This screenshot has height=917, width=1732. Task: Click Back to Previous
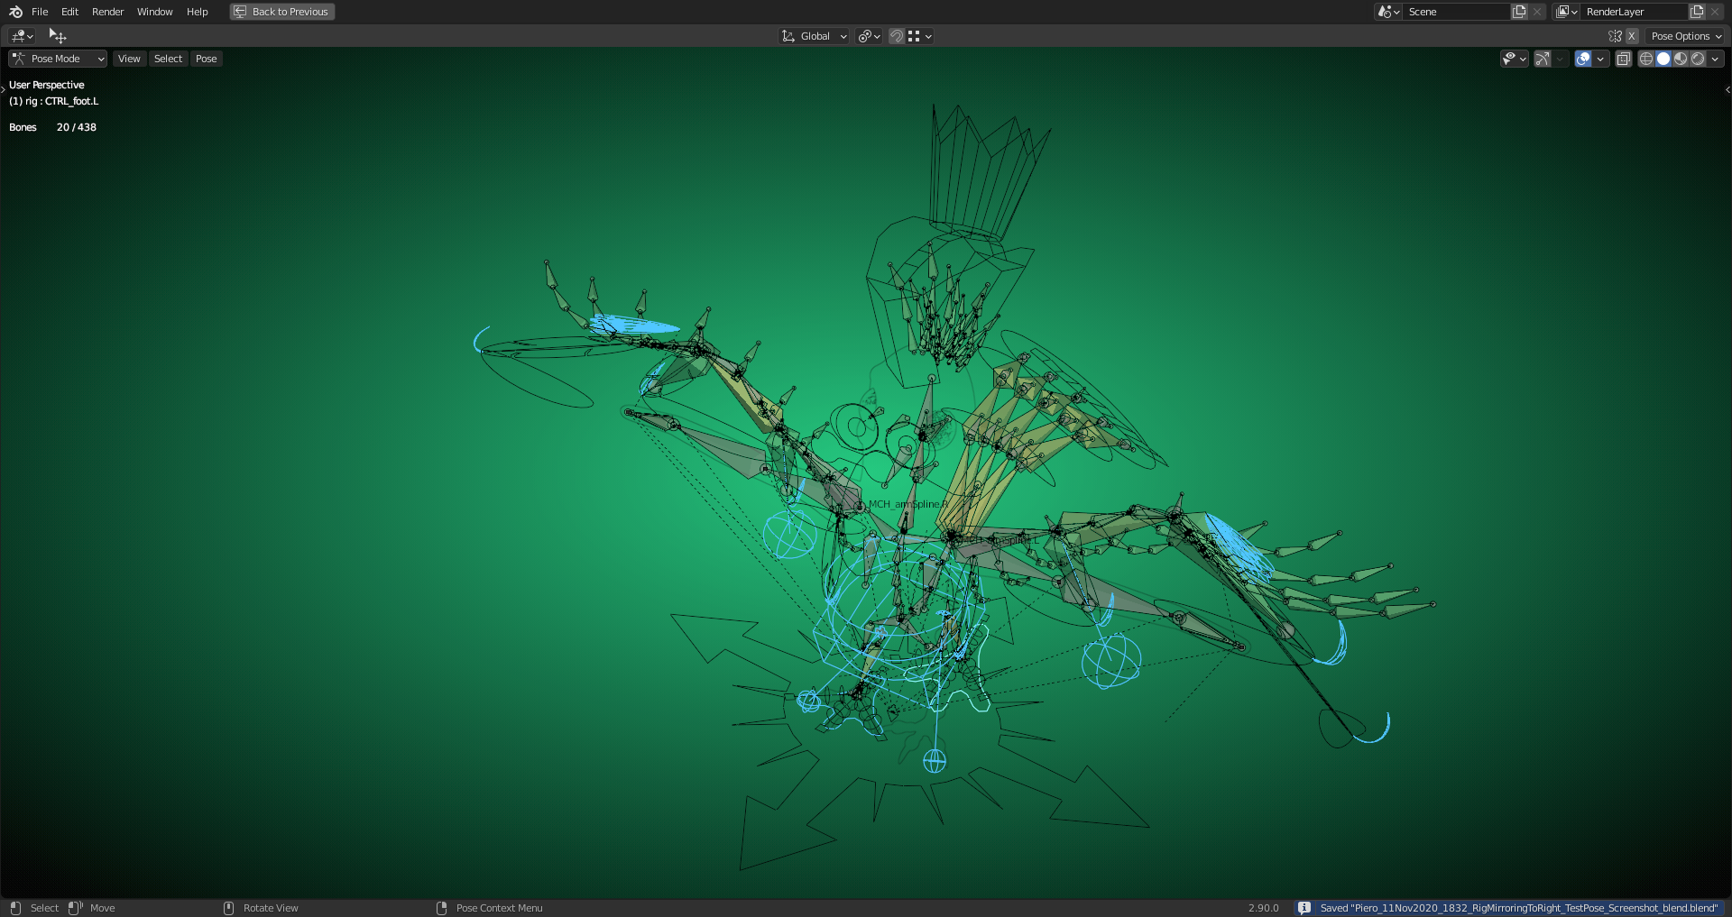click(x=281, y=12)
